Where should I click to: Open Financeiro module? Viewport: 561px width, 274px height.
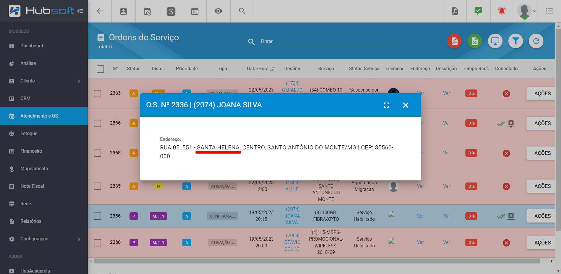(44, 151)
